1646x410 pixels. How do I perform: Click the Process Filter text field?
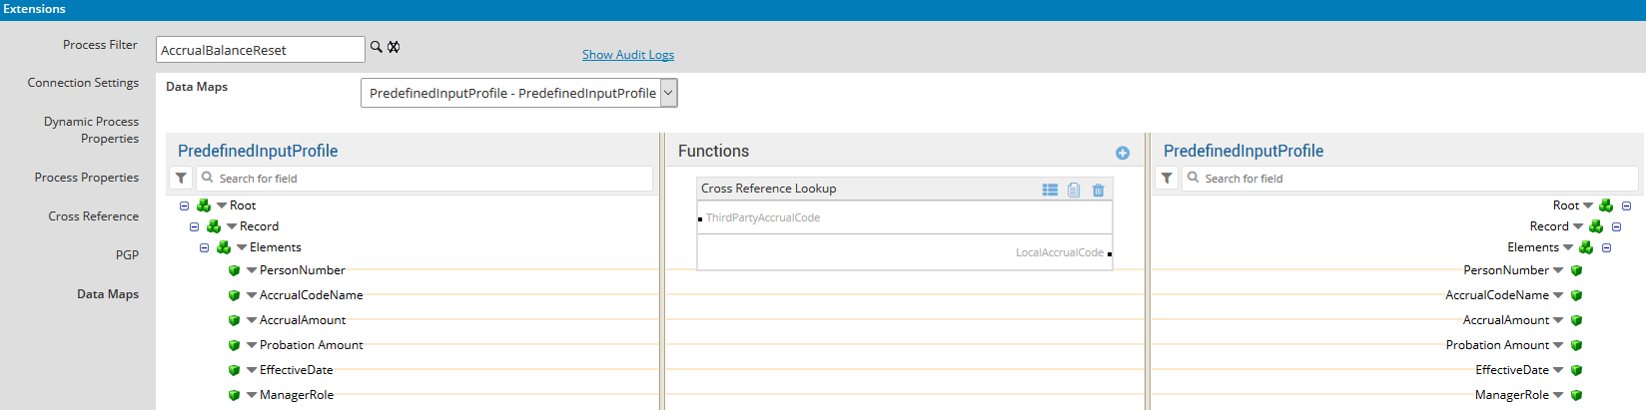point(260,50)
